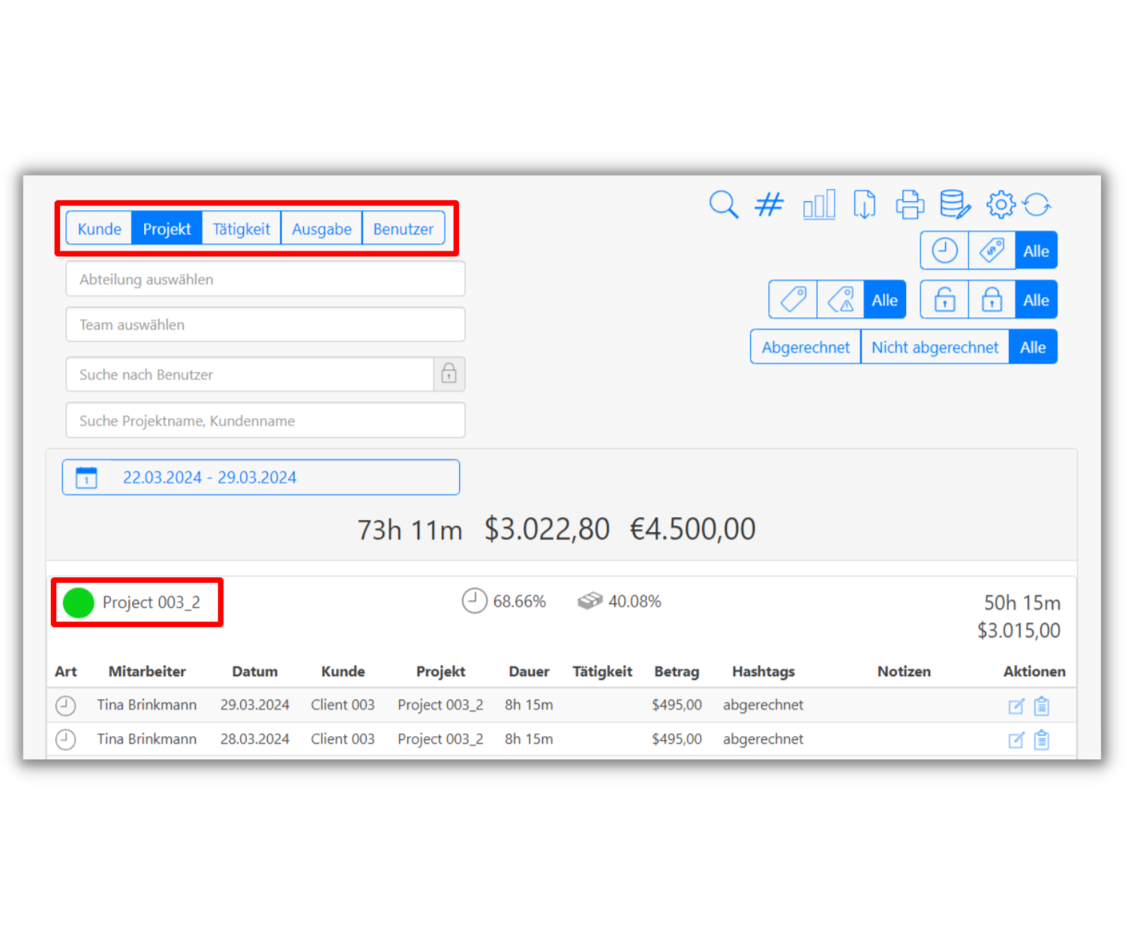Click the printer icon
The width and height of the screenshot is (1125, 938).
[x=910, y=204]
